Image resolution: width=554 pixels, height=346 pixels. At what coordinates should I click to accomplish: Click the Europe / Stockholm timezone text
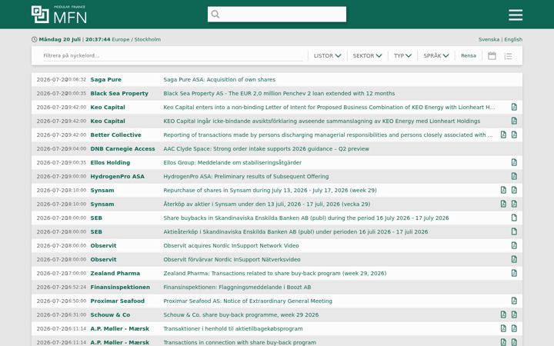tap(136, 39)
